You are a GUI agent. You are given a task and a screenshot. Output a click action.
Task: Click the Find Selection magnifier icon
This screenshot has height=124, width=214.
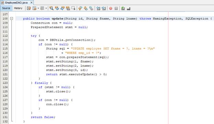[51, 9]
